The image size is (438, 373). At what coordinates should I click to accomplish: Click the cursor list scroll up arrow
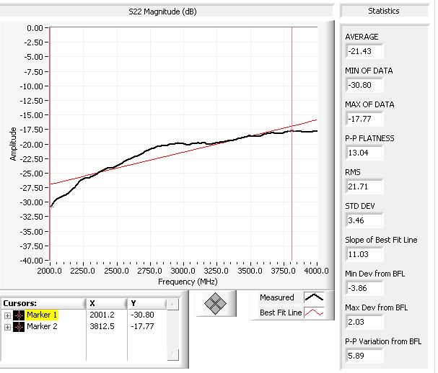click(x=172, y=304)
